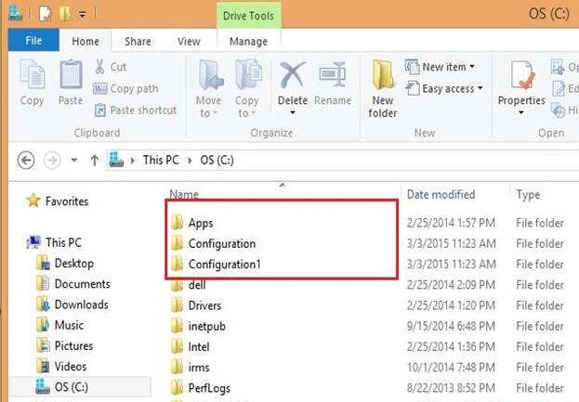Image resolution: width=579 pixels, height=402 pixels.
Task: Switch to the Manage ribbon tab
Action: coord(248,41)
